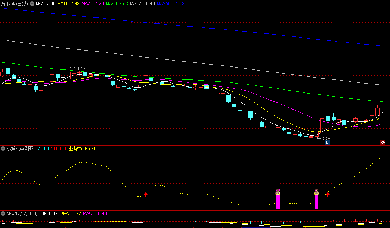Select the blue MA250 legend label
Image resolution: width=390 pixels, height=228 pixels.
pos(171,4)
